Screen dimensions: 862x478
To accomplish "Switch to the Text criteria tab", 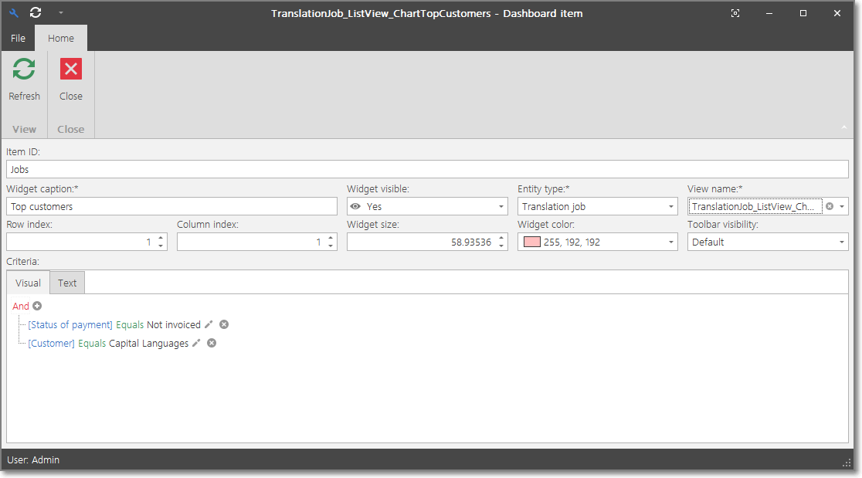I will click(x=67, y=283).
